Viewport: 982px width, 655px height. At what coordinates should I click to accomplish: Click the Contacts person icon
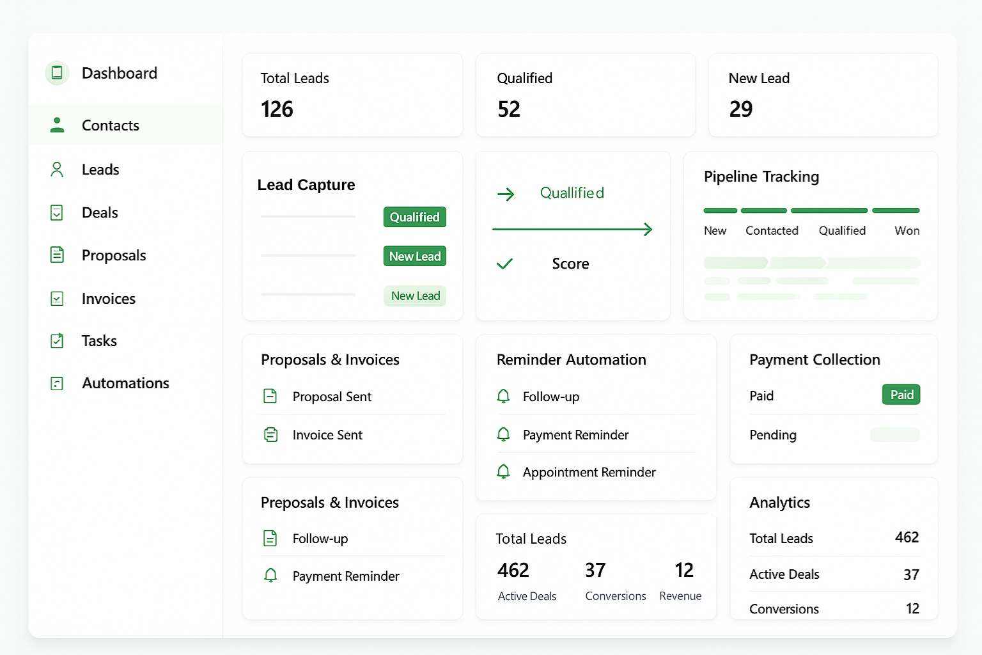57,125
